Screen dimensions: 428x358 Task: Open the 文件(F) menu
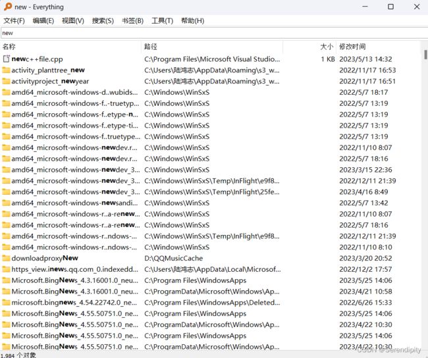(14, 21)
